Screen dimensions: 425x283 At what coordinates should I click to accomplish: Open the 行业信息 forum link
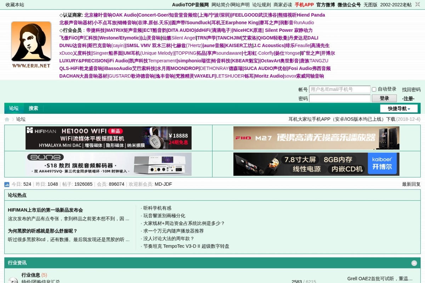coord(31,275)
